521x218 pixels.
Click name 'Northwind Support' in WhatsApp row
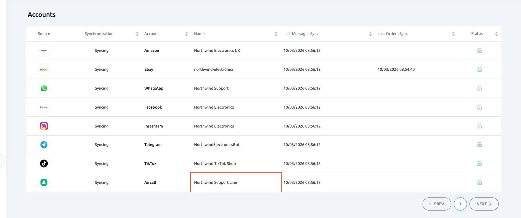pos(211,88)
